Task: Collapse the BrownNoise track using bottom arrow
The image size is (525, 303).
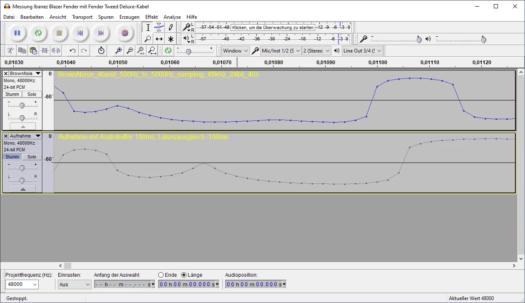Action: 23,126
